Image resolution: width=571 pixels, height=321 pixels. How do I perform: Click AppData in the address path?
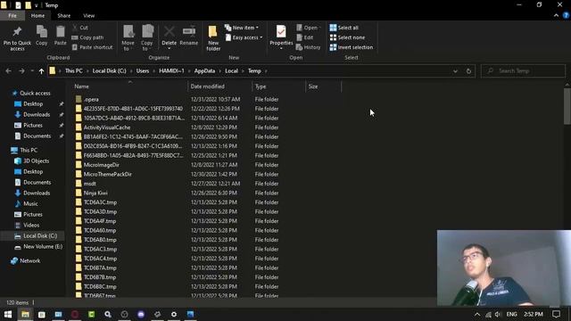[x=204, y=71]
